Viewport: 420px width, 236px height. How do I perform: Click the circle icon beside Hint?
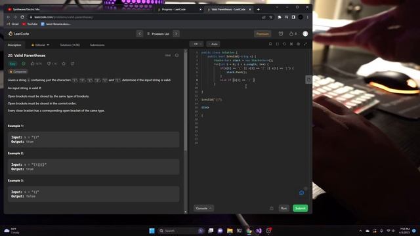177,55
